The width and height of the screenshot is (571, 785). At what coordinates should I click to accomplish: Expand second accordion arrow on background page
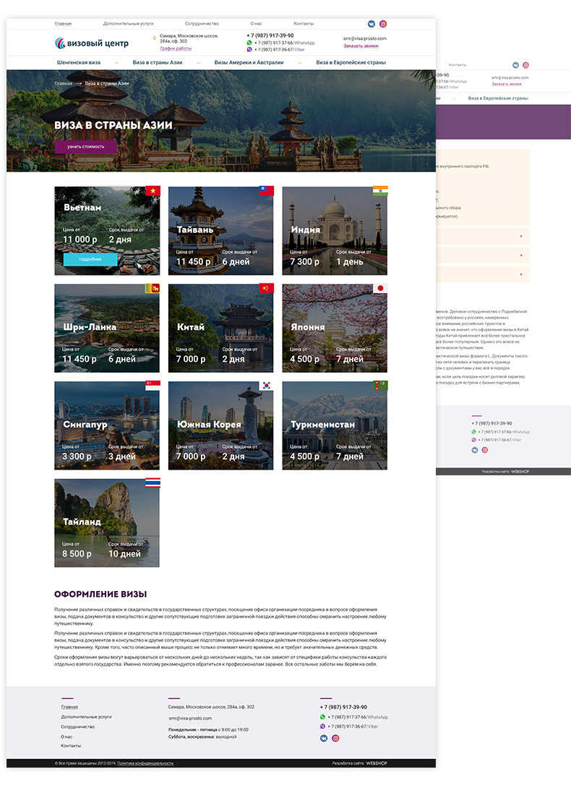click(x=522, y=255)
